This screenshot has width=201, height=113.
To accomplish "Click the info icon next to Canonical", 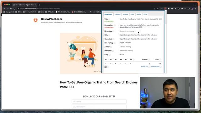I will coord(113,39).
